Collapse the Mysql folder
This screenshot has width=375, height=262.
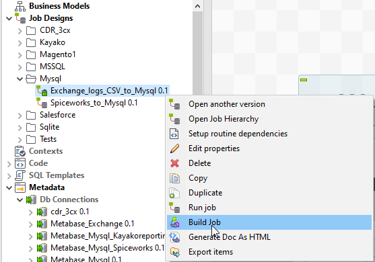point(20,79)
